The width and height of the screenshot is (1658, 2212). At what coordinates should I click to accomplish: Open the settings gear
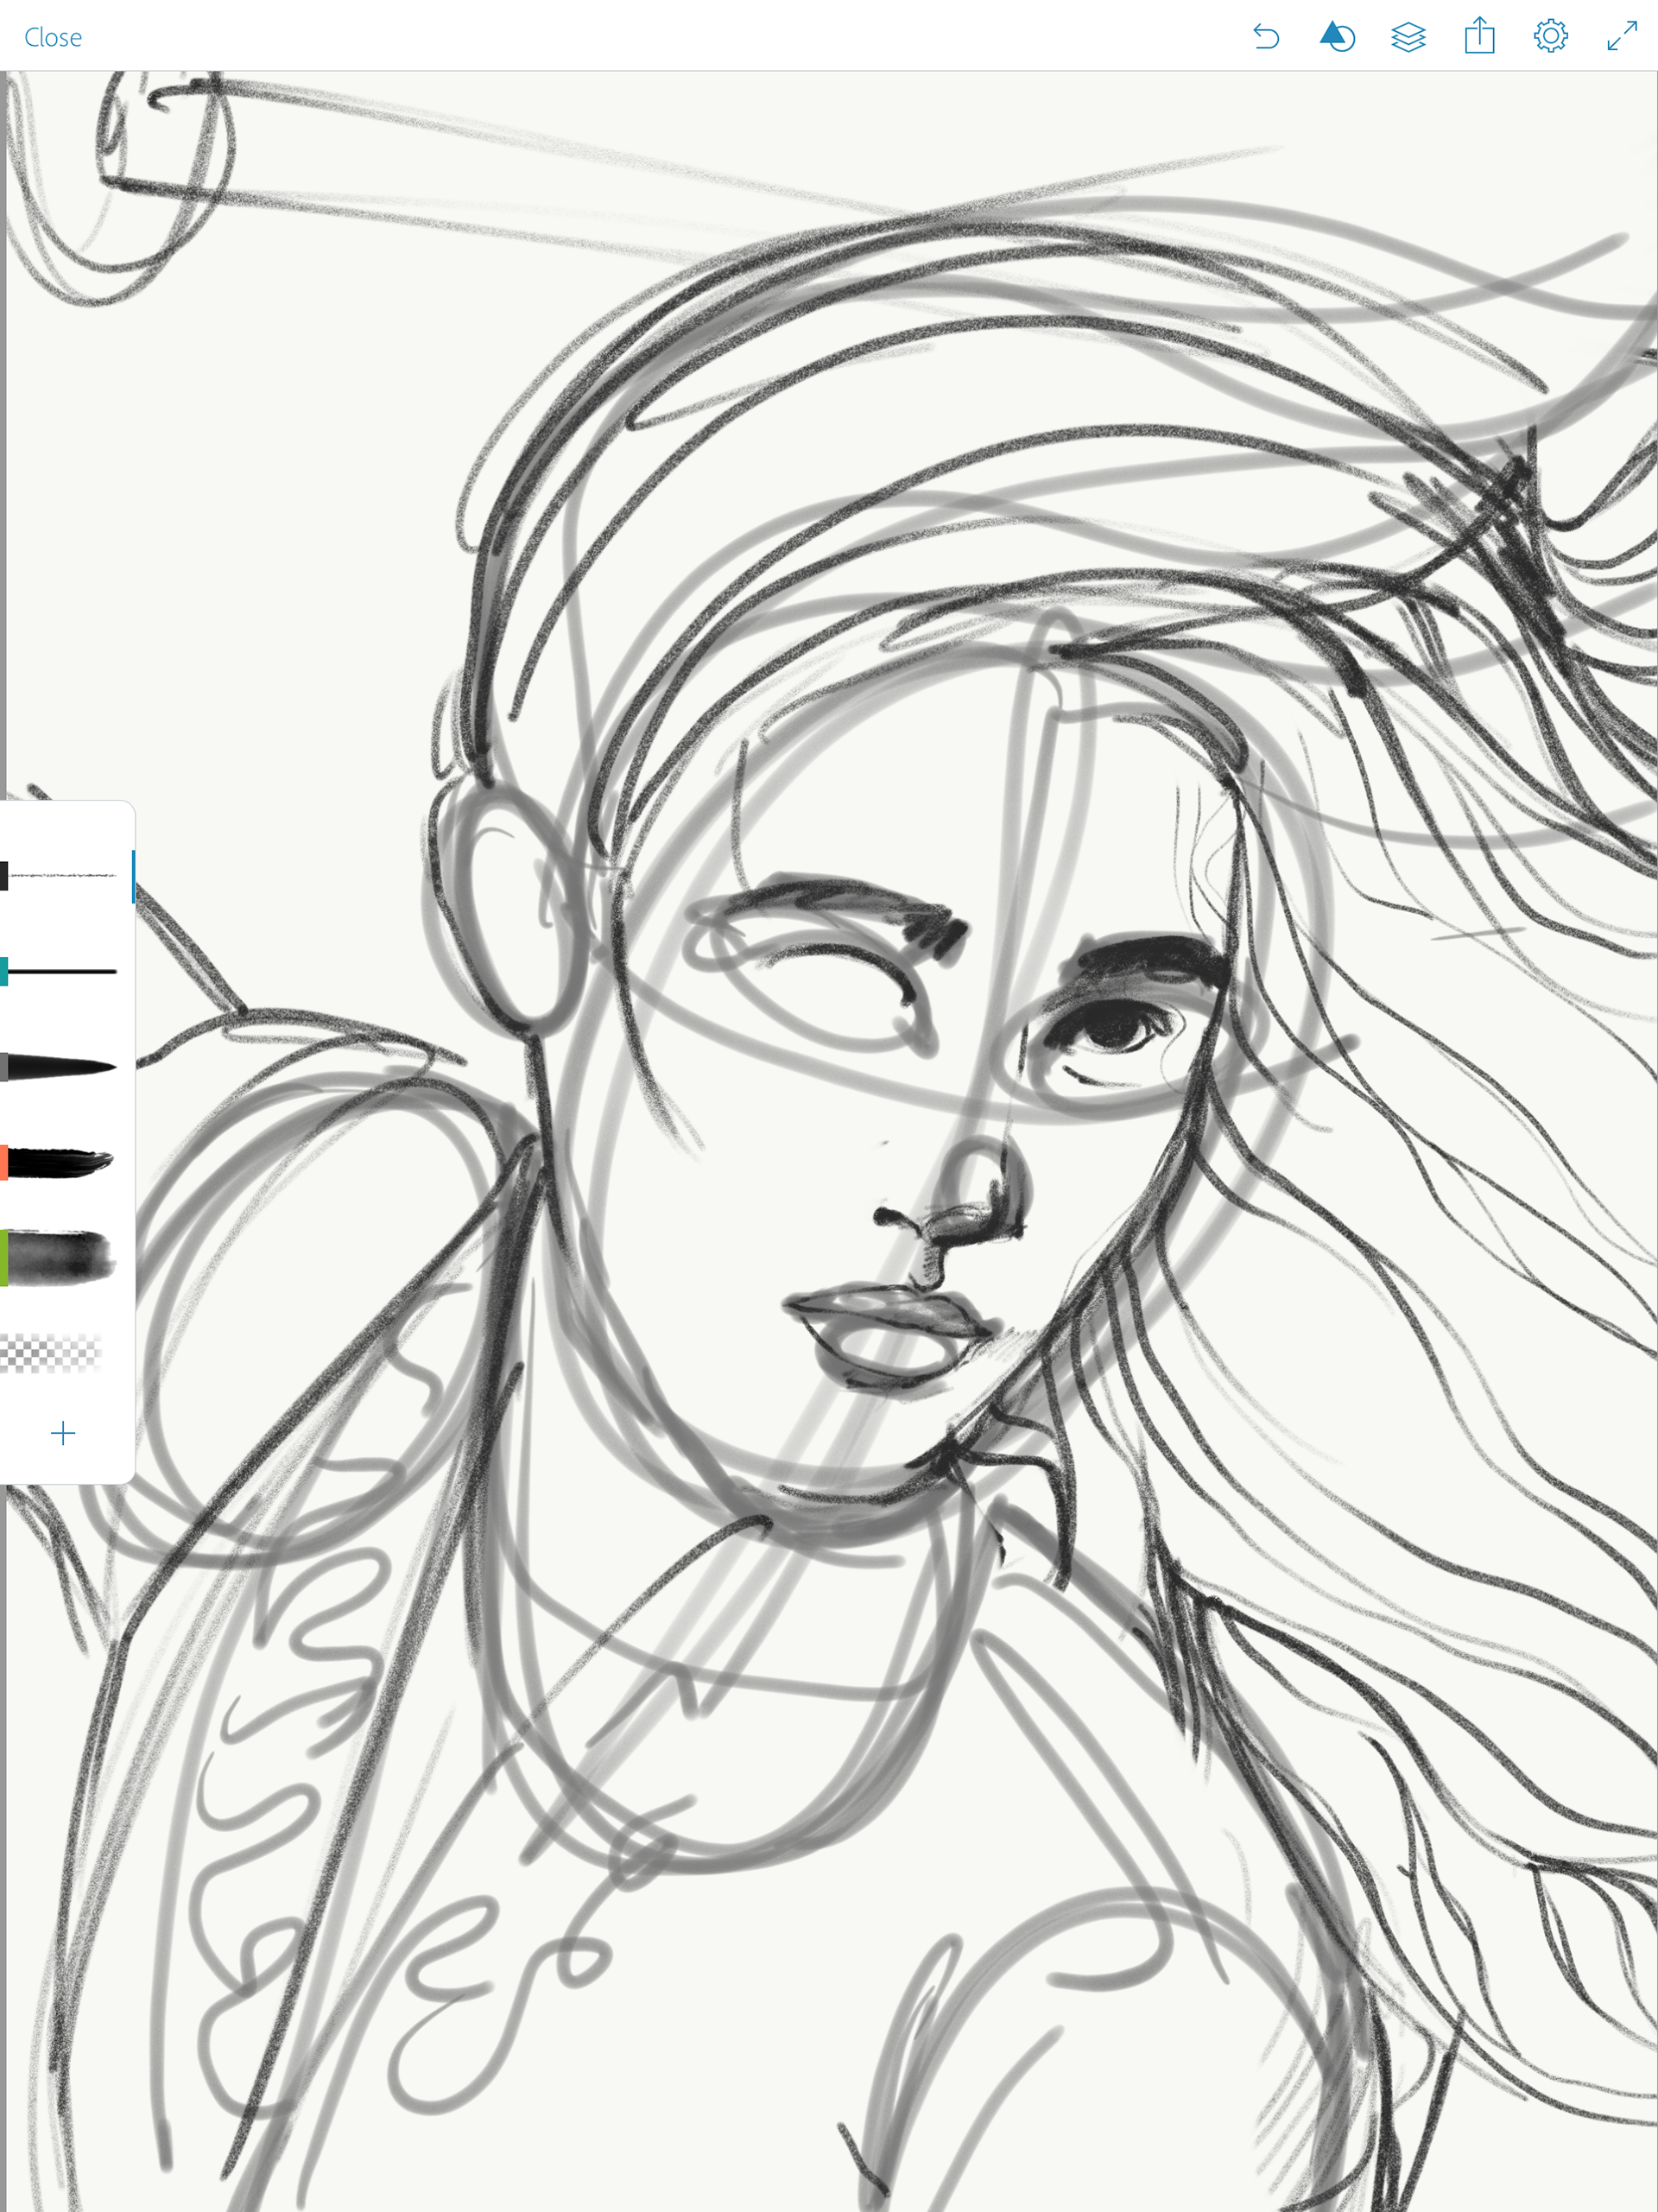tap(1550, 36)
